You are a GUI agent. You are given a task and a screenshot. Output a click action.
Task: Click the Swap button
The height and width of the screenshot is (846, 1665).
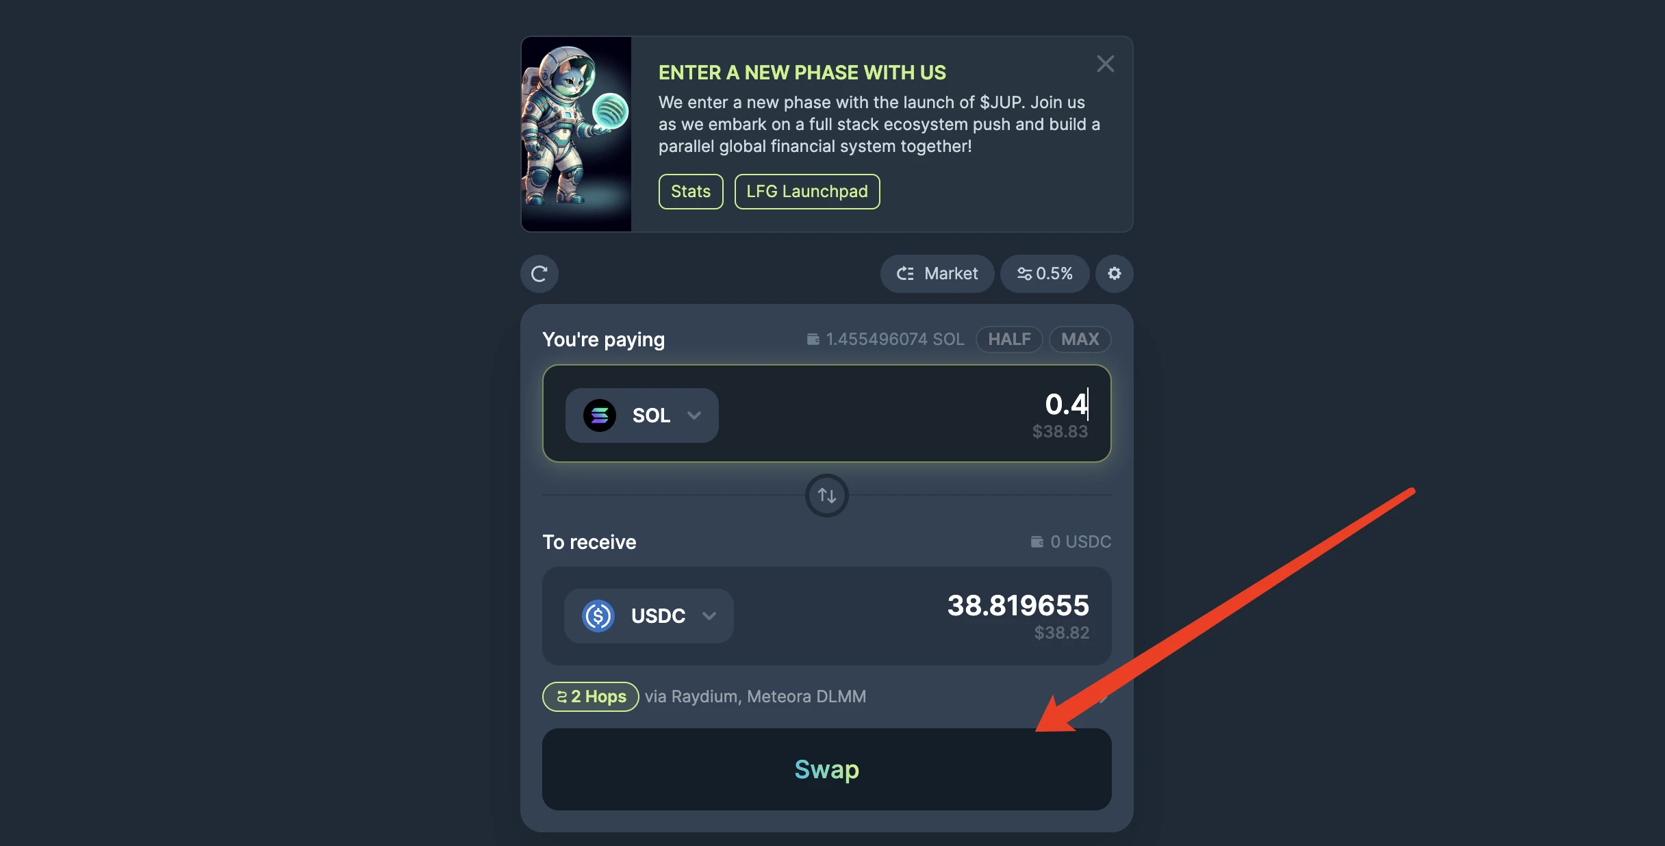(x=826, y=769)
